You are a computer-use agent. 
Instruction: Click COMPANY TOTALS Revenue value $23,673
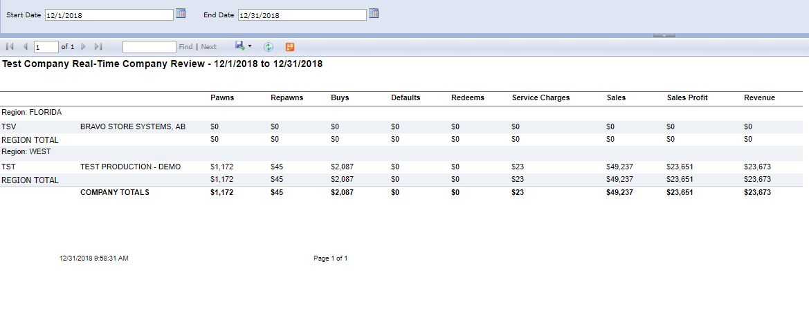(x=757, y=192)
